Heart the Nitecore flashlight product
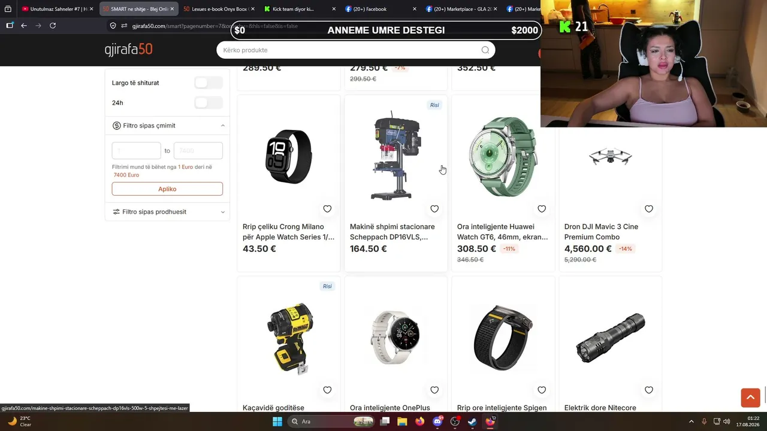767x431 pixels. 649,390
